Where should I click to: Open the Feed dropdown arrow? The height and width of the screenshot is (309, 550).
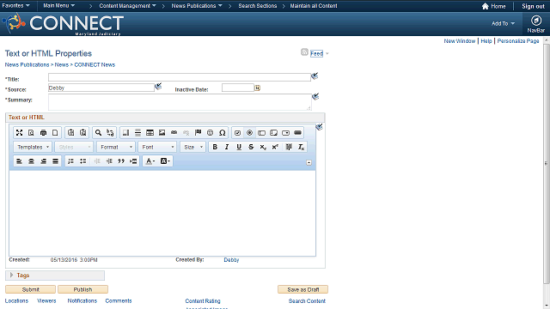pyautogui.click(x=327, y=53)
